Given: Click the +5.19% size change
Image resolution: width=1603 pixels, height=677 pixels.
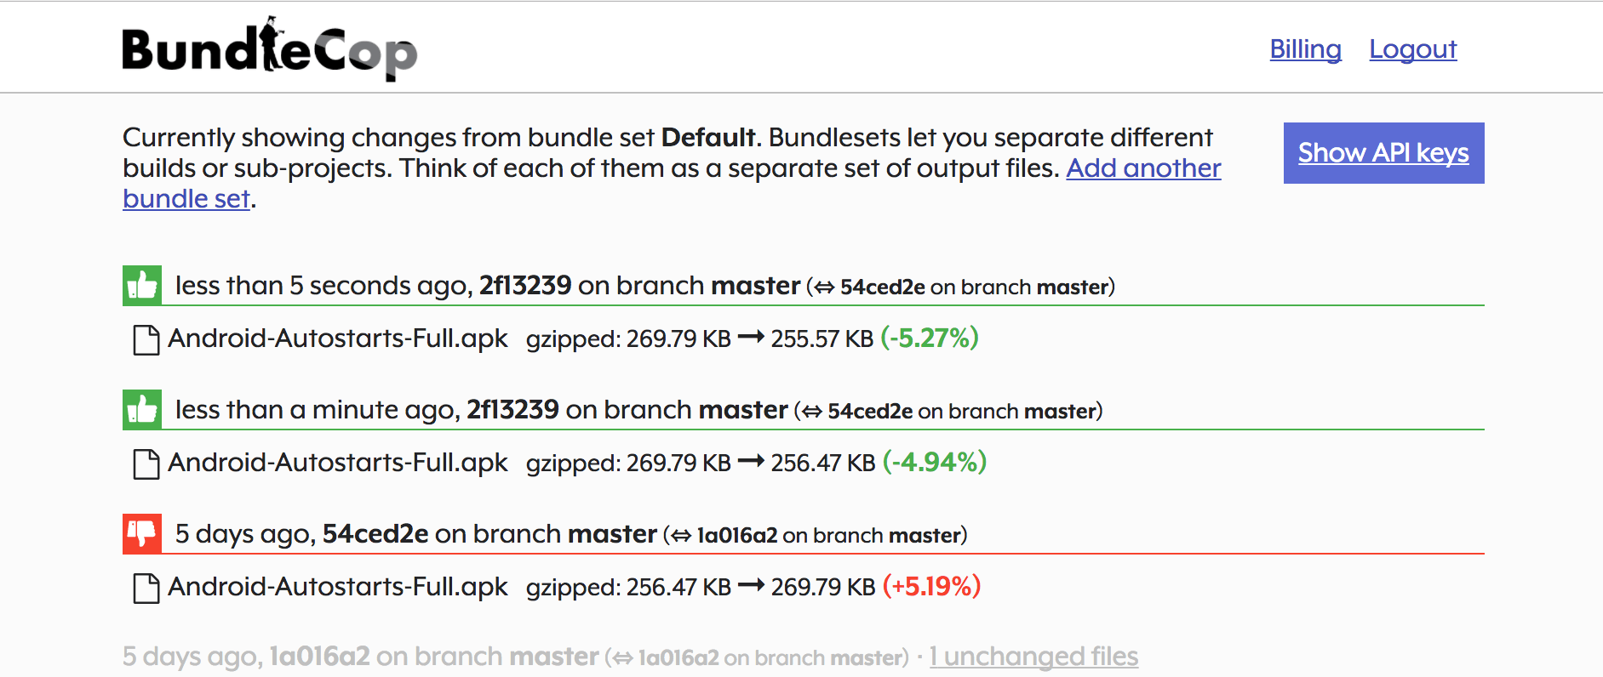Looking at the screenshot, I should tap(932, 586).
